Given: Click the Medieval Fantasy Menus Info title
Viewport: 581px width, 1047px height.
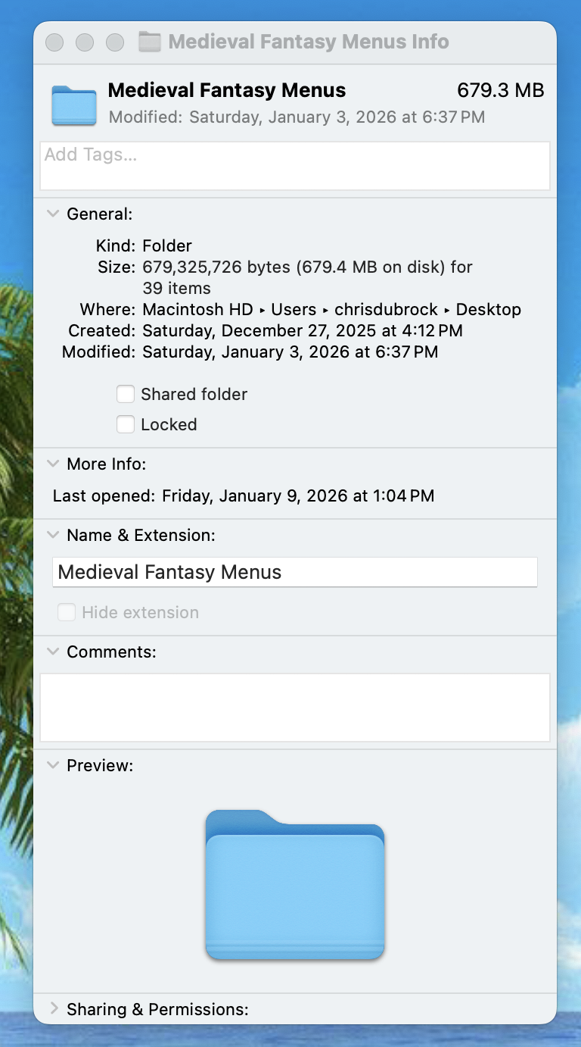Looking at the screenshot, I should pyautogui.click(x=309, y=42).
